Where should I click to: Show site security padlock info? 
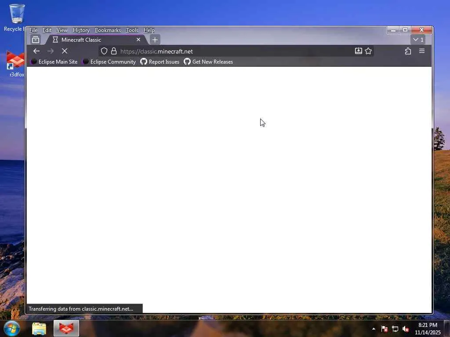(114, 51)
